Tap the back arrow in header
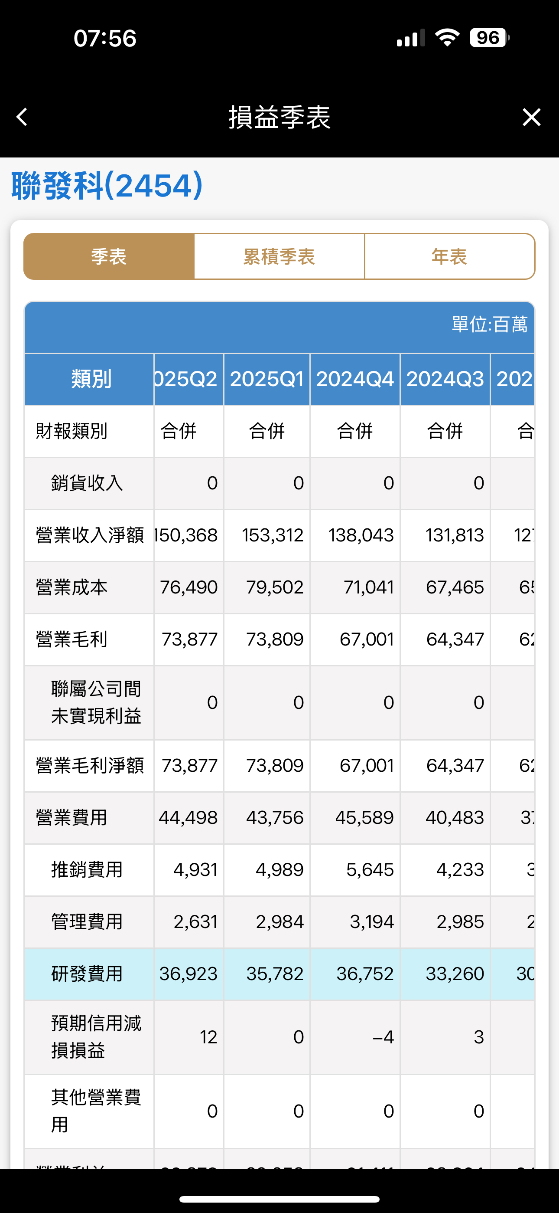This screenshot has height=1213, width=559. tap(22, 117)
